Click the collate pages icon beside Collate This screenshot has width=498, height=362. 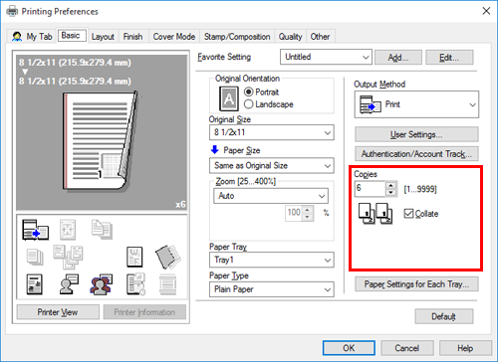click(375, 214)
